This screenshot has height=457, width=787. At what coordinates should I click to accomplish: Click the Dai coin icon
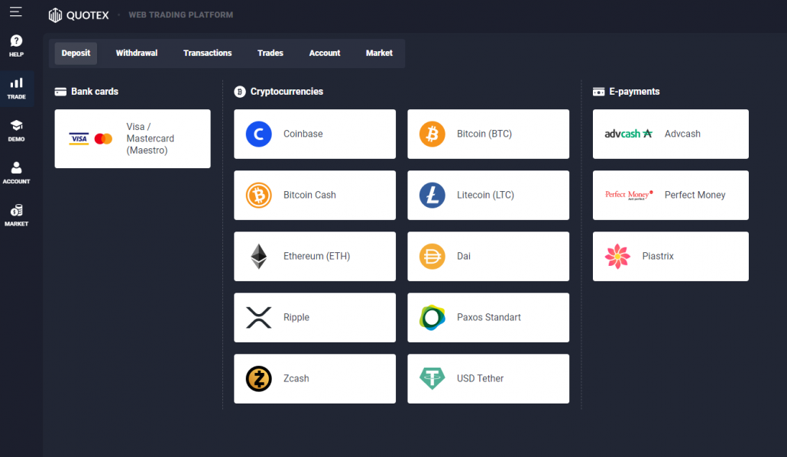pyautogui.click(x=432, y=256)
